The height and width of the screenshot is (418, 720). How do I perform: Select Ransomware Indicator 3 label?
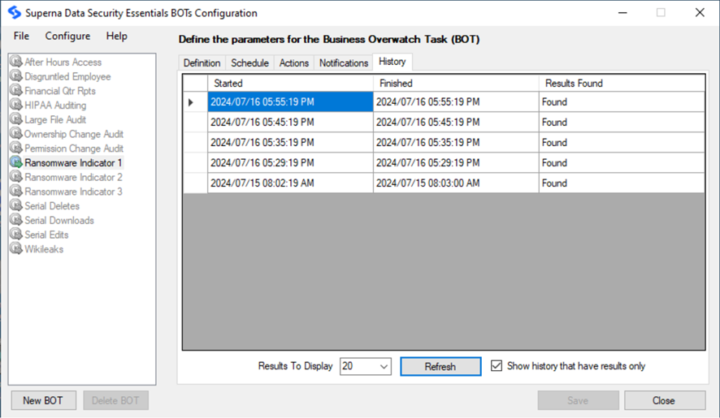coord(73,192)
